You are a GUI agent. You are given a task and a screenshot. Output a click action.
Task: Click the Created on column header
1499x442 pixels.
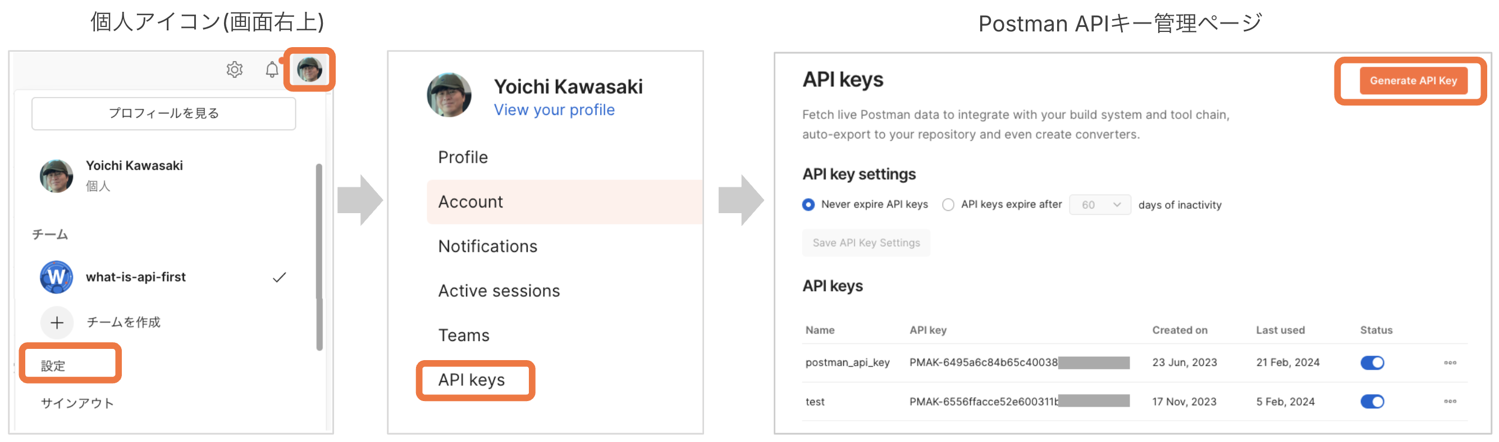pyautogui.click(x=1180, y=330)
